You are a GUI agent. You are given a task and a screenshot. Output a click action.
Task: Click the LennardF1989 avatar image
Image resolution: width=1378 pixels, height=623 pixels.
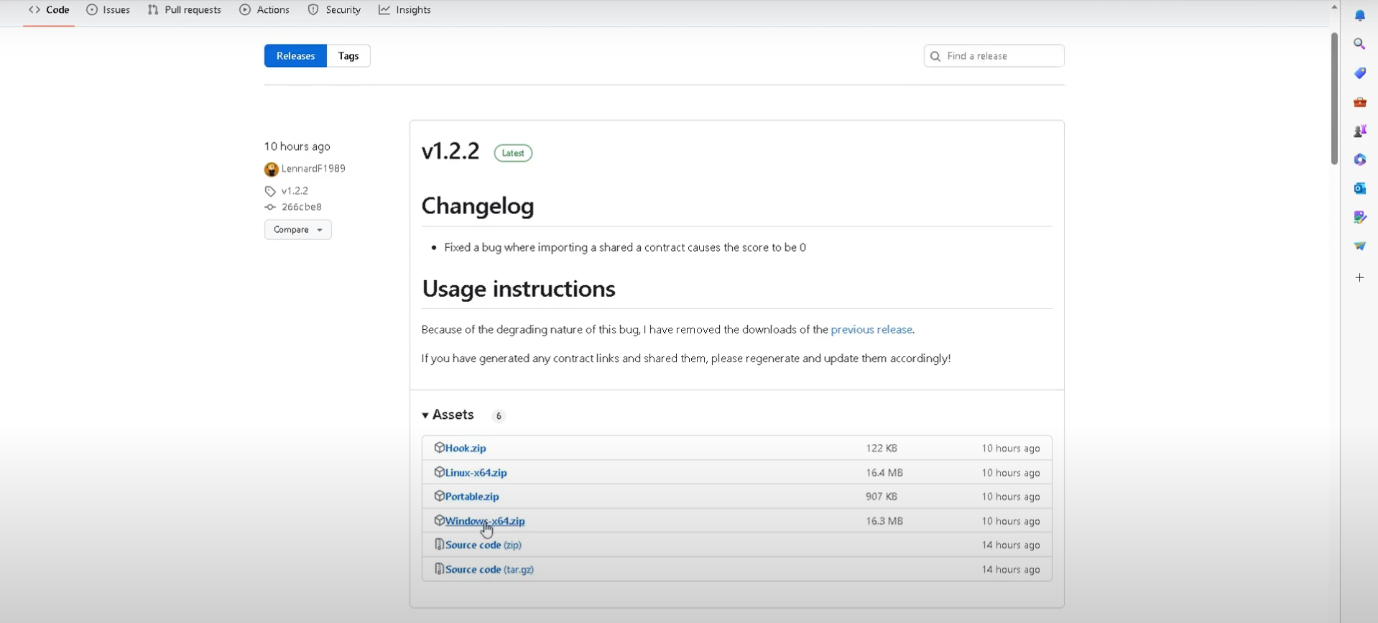click(271, 170)
